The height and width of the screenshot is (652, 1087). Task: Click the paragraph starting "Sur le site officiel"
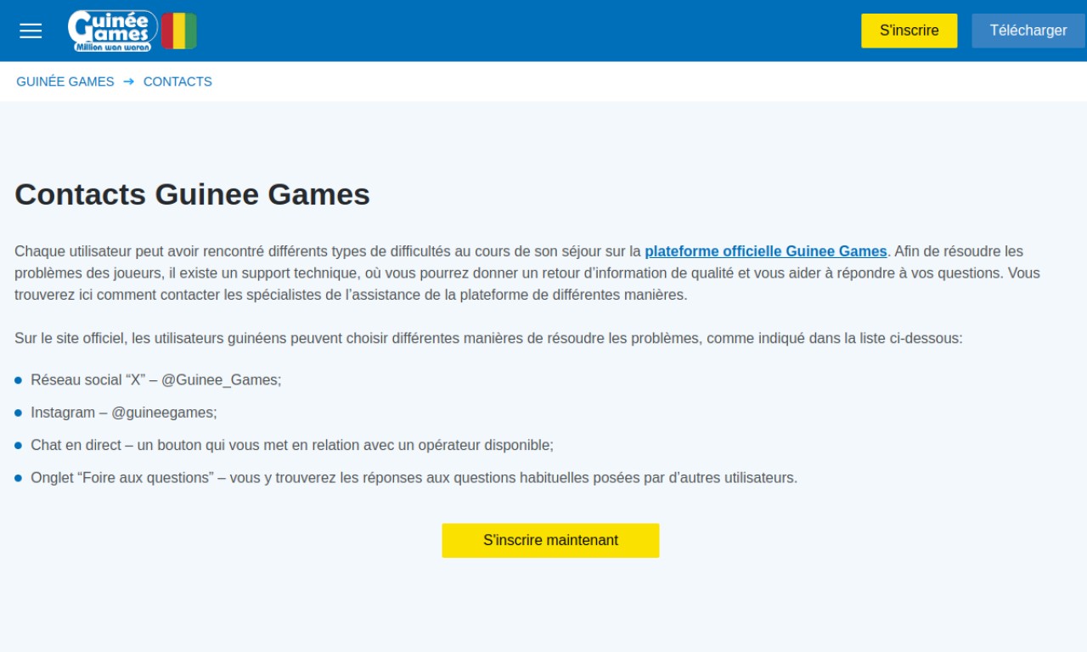click(x=488, y=338)
